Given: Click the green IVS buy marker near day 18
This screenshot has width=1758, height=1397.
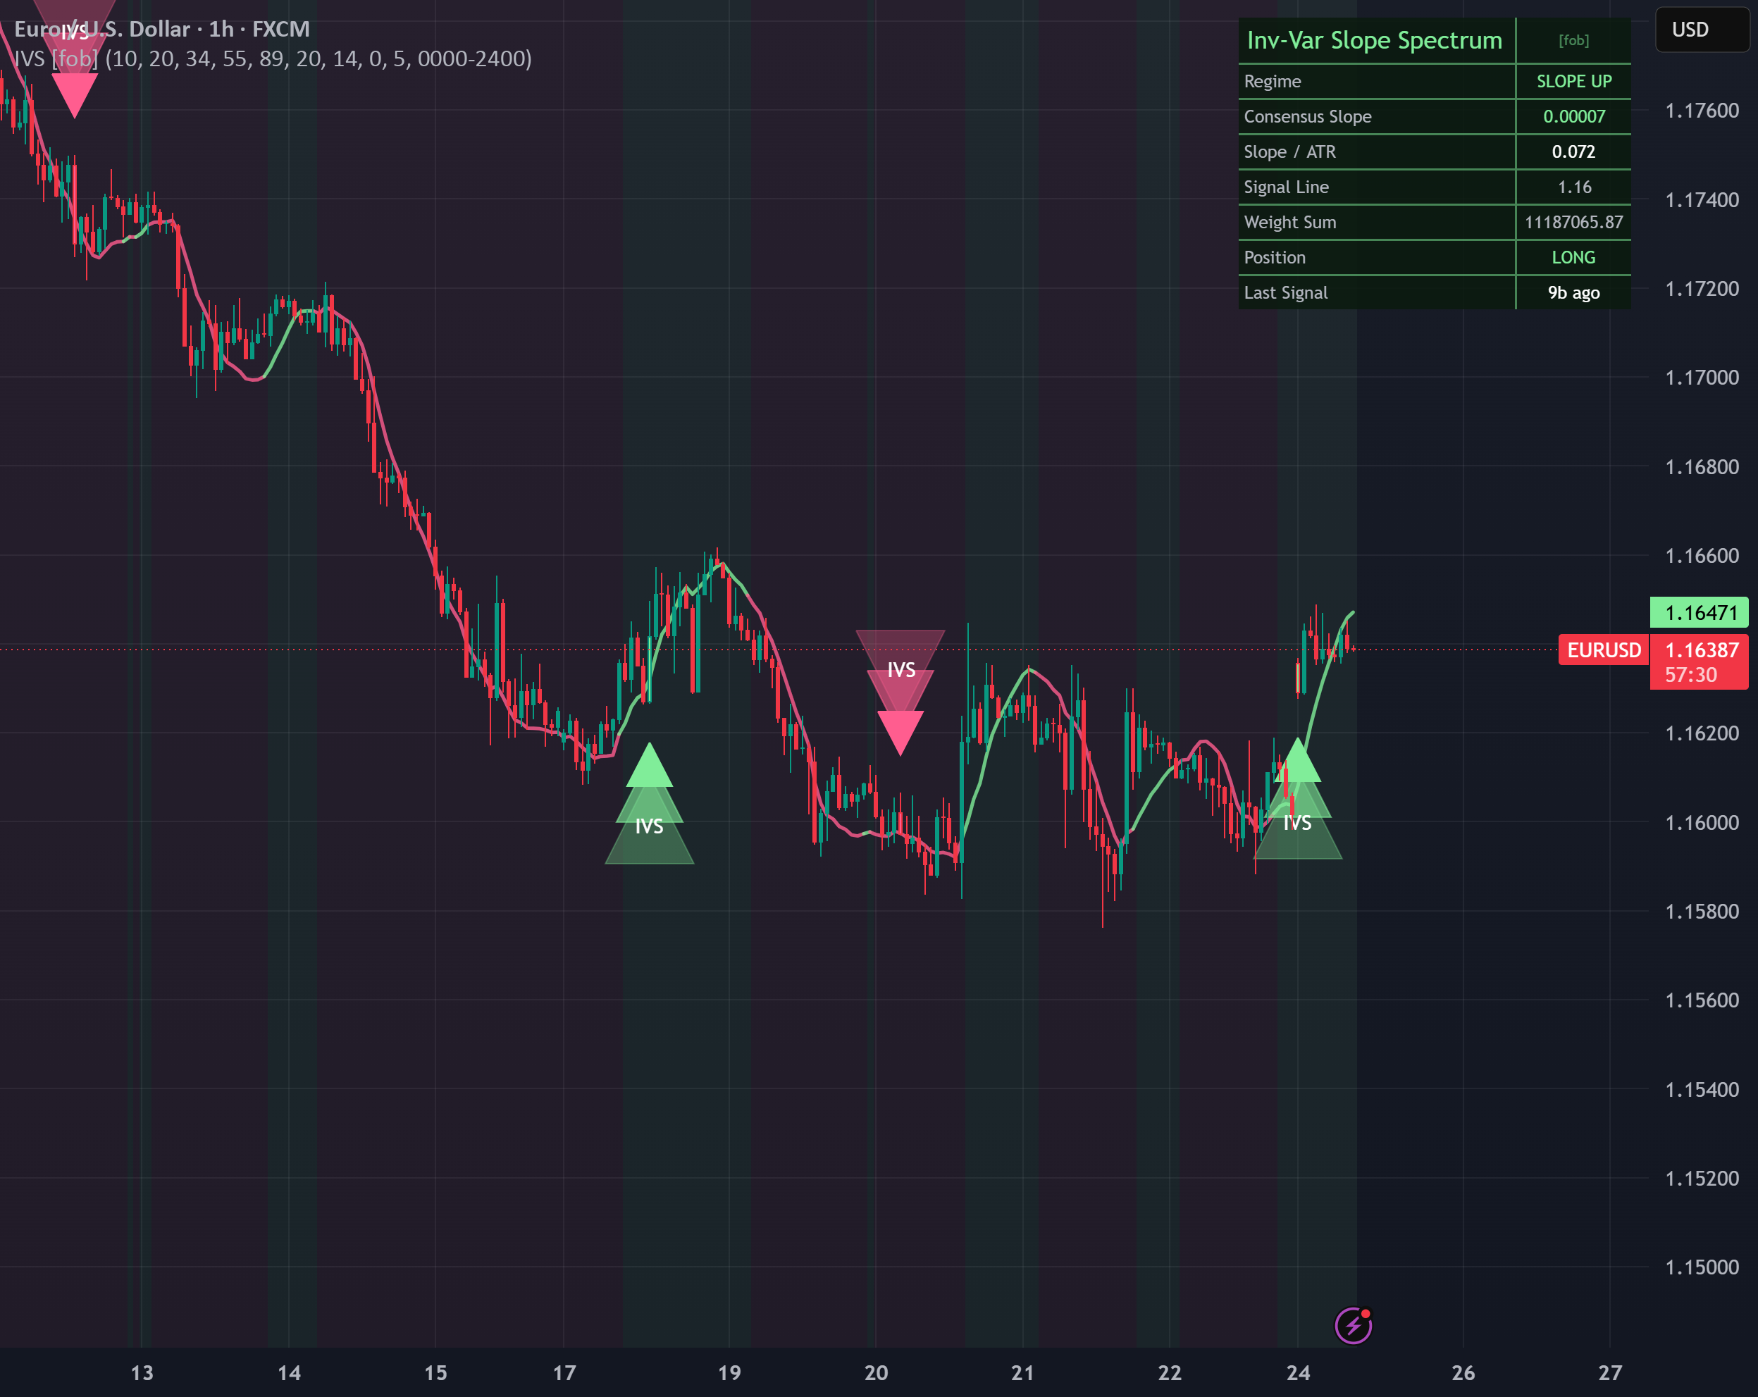Looking at the screenshot, I should (x=649, y=804).
